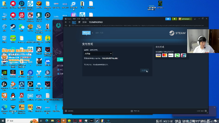Open the Windows Start menu
Image resolution: width=219 pixels, height=123 pixels.
click(3, 121)
